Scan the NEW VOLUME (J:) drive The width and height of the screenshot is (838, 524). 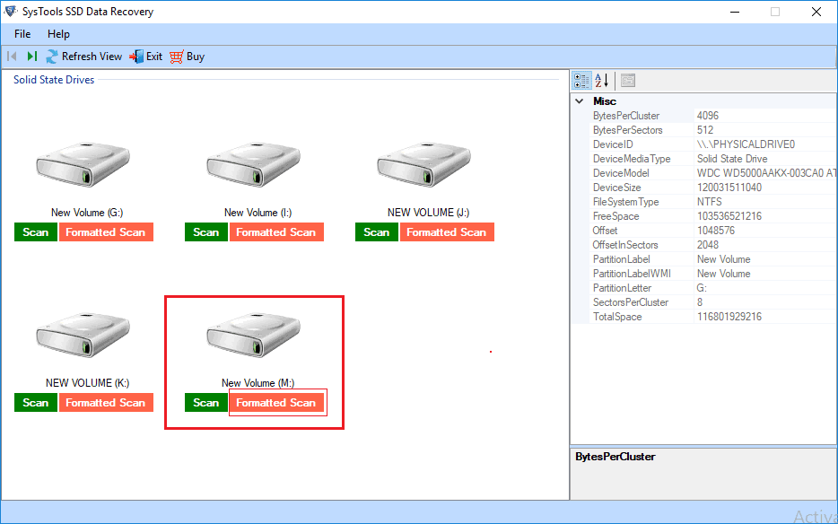click(377, 232)
